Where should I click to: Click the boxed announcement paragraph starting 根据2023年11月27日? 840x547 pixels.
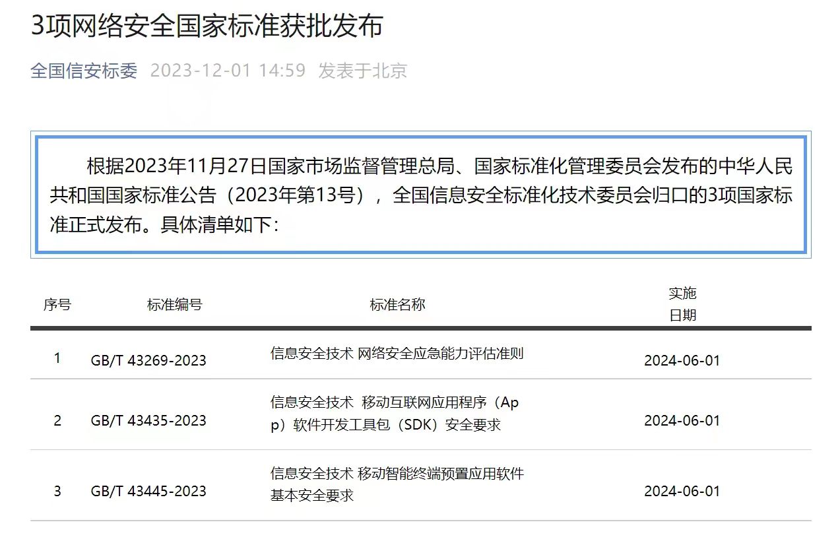coord(421,195)
